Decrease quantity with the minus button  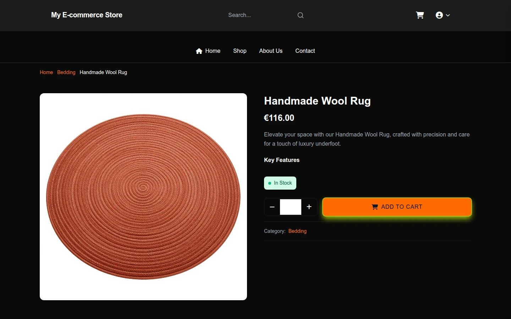tap(272, 207)
